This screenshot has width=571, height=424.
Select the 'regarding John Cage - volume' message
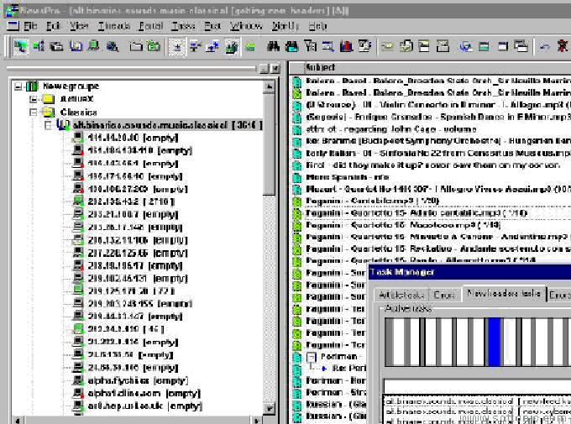click(391, 129)
